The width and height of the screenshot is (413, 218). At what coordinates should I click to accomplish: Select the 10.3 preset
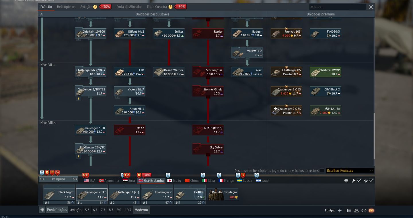128,210
